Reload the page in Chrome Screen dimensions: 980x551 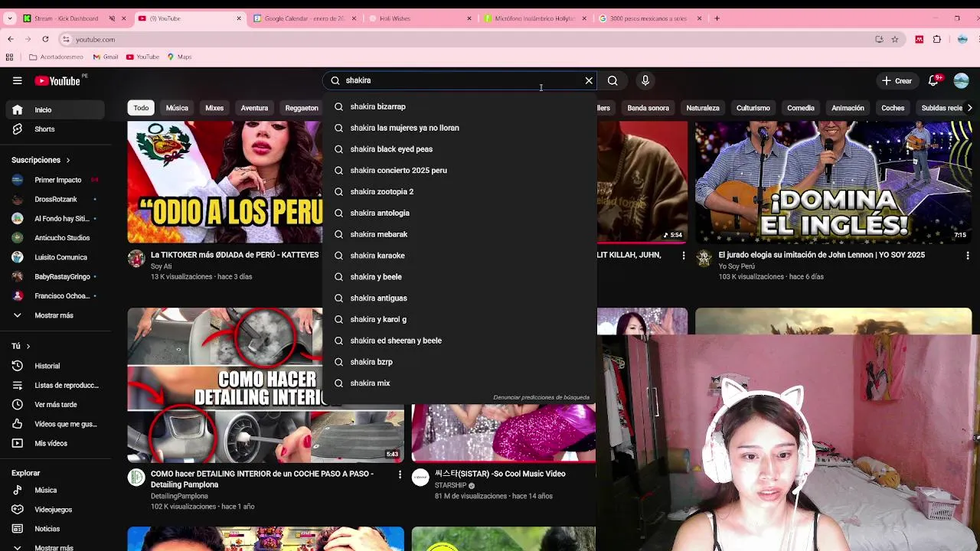tap(45, 39)
